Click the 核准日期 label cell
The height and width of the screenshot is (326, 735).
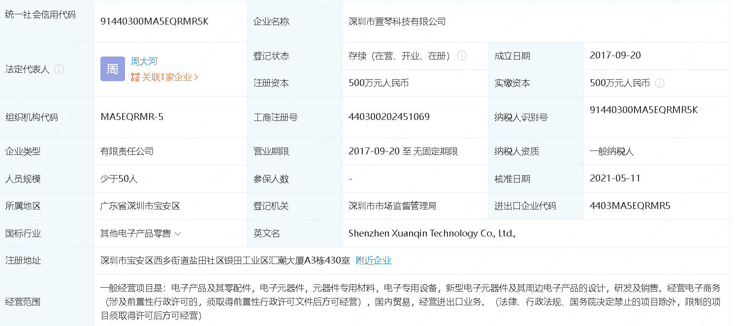[x=536, y=178]
